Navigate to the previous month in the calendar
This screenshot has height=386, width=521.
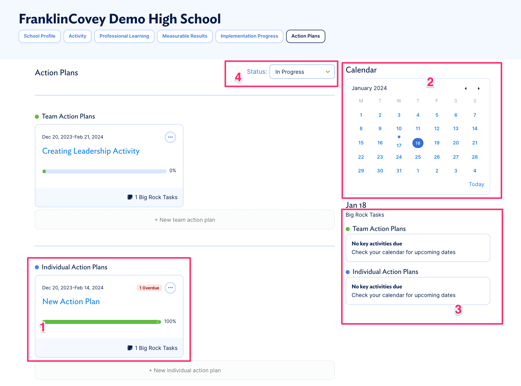pyautogui.click(x=466, y=88)
